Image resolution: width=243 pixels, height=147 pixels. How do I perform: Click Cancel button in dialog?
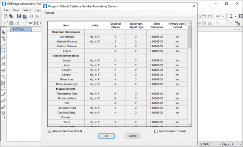(132, 136)
